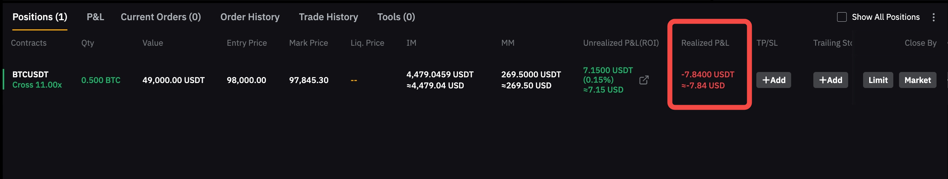Switch to the P&L tab
Viewport: 948px width, 179px height.
tap(95, 17)
